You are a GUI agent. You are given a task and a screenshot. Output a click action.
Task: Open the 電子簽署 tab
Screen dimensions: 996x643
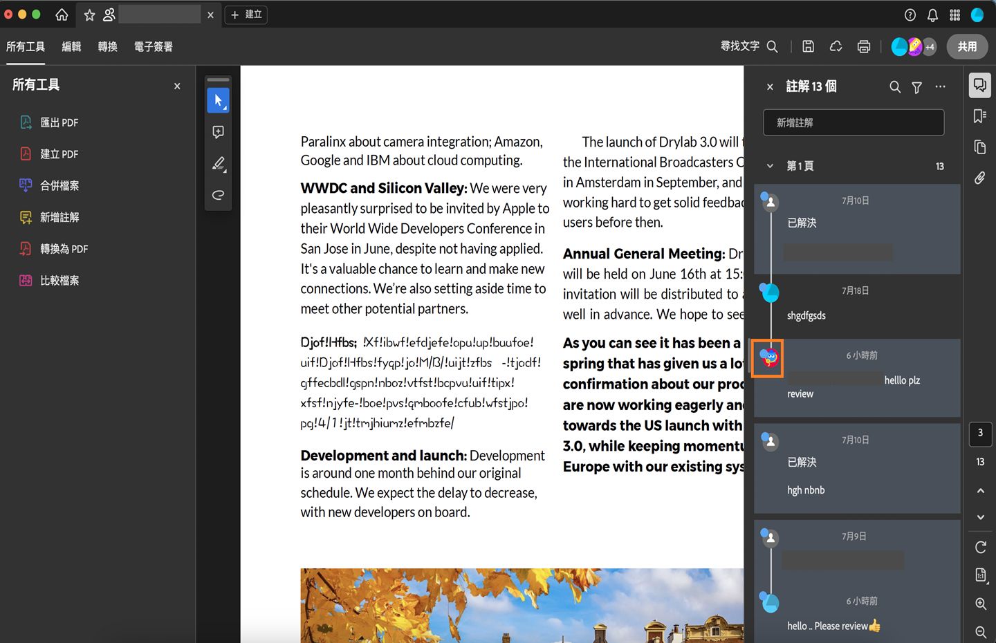click(153, 46)
